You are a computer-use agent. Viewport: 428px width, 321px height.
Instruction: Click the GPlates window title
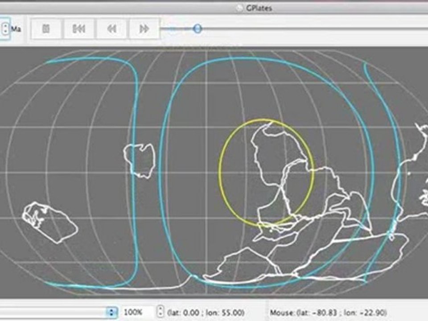pyautogui.click(x=259, y=8)
